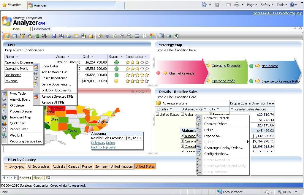Click the Save As toolbar icon
Screen dimensions: 304x195
61,36
